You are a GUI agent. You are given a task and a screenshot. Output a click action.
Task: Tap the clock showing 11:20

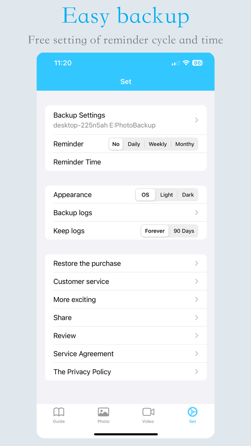pyautogui.click(x=62, y=63)
